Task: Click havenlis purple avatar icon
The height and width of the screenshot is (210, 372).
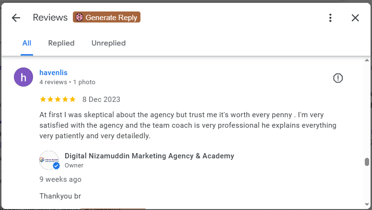Action: click(x=23, y=77)
